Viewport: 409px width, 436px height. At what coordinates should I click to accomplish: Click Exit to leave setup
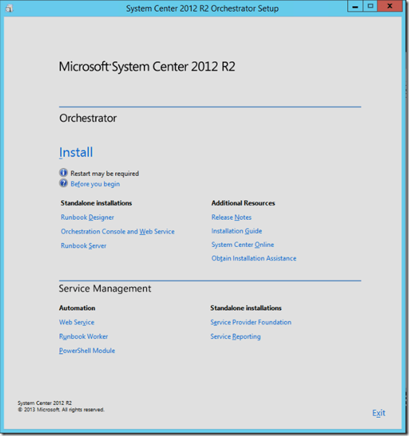pyautogui.click(x=378, y=413)
